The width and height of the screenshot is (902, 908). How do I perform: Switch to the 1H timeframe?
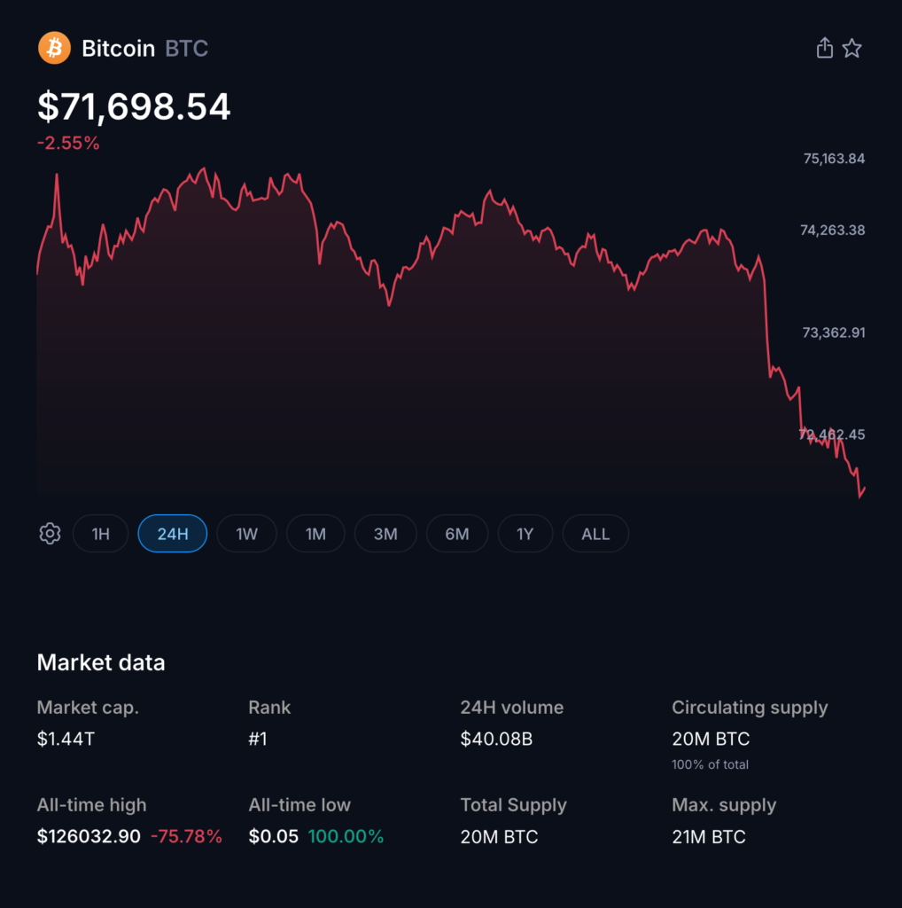100,533
